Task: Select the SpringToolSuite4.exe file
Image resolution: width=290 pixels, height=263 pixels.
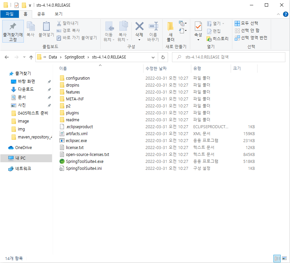Action: tap(85, 162)
